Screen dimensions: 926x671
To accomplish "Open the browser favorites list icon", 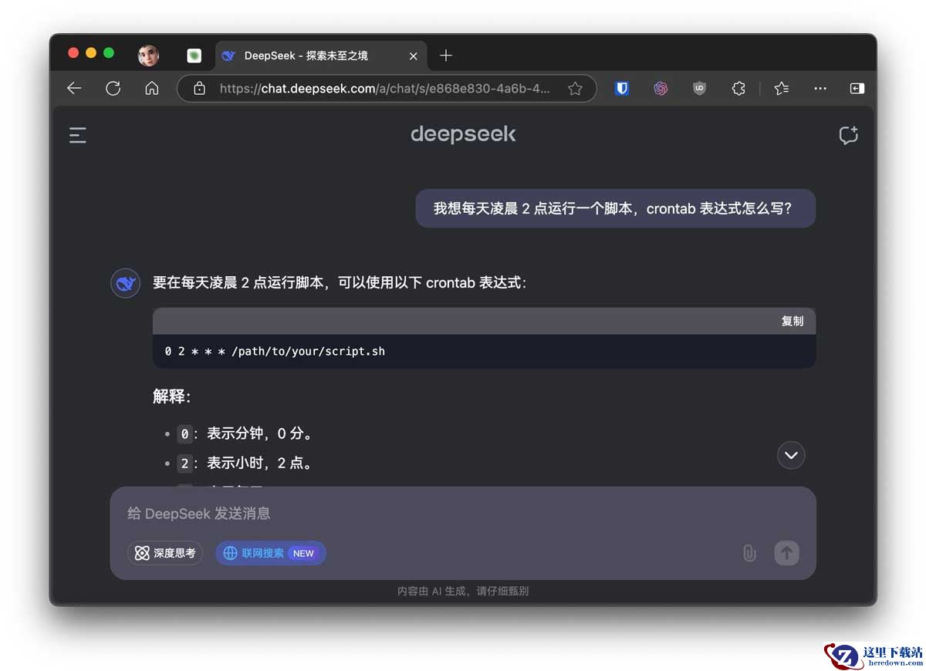I will click(782, 89).
